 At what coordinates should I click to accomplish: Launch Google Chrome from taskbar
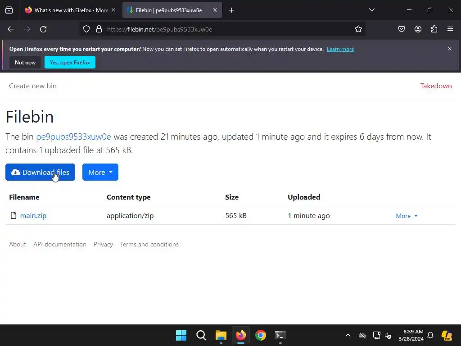[x=261, y=335]
